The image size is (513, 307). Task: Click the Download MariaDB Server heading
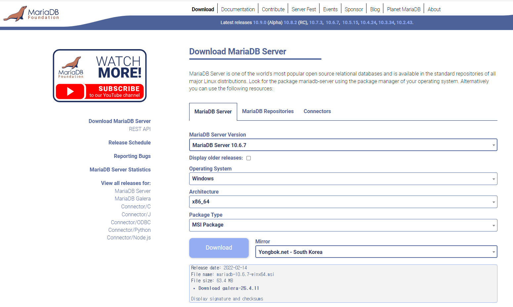click(x=237, y=51)
